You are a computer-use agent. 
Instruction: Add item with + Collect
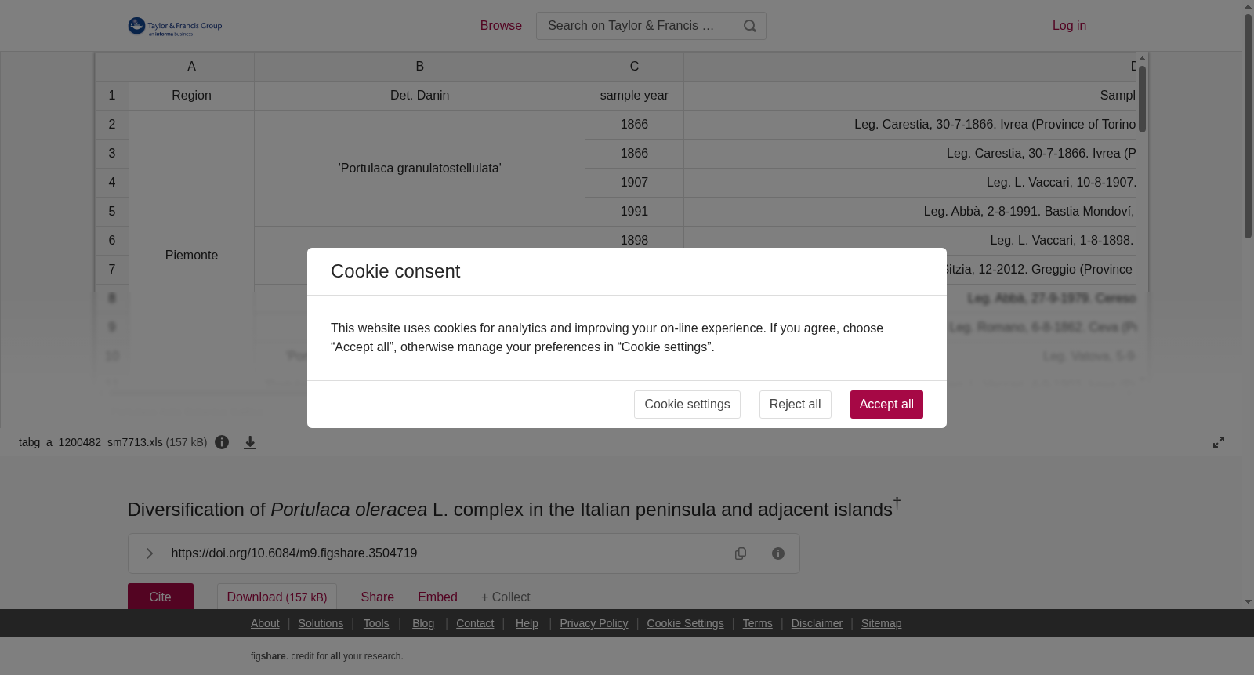pyautogui.click(x=506, y=597)
